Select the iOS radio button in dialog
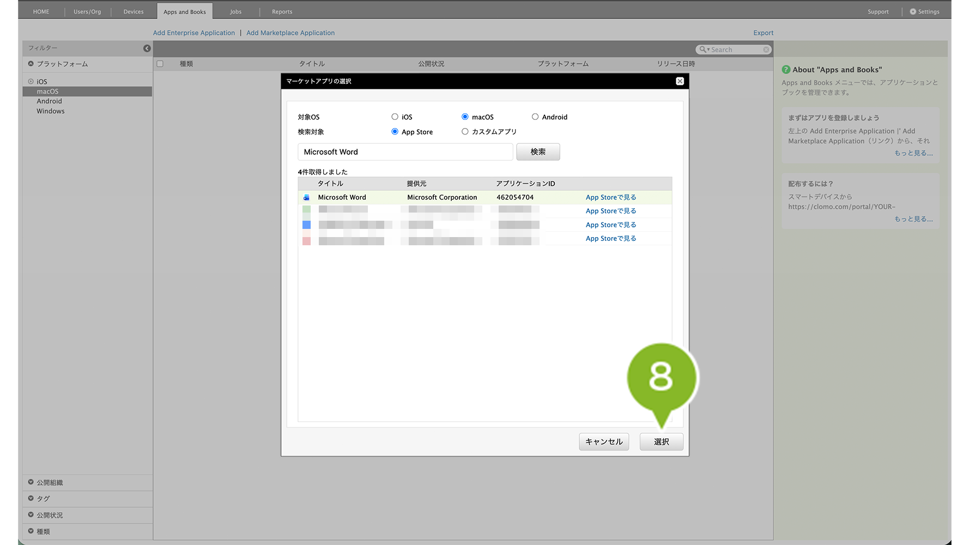The width and height of the screenshot is (969, 545). click(x=395, y=117)
